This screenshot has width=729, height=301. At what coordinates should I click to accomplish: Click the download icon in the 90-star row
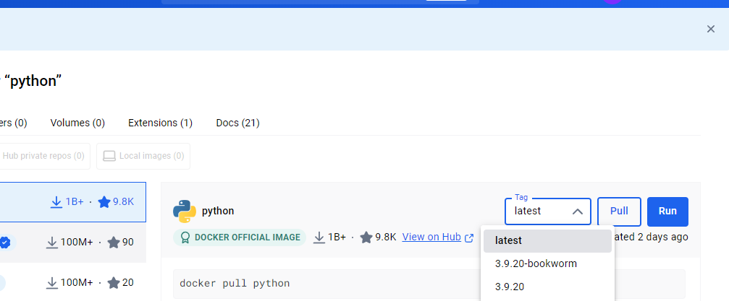pyautogui.click(x=51, y=242)
